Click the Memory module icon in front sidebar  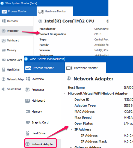click(x=28, y=111)
